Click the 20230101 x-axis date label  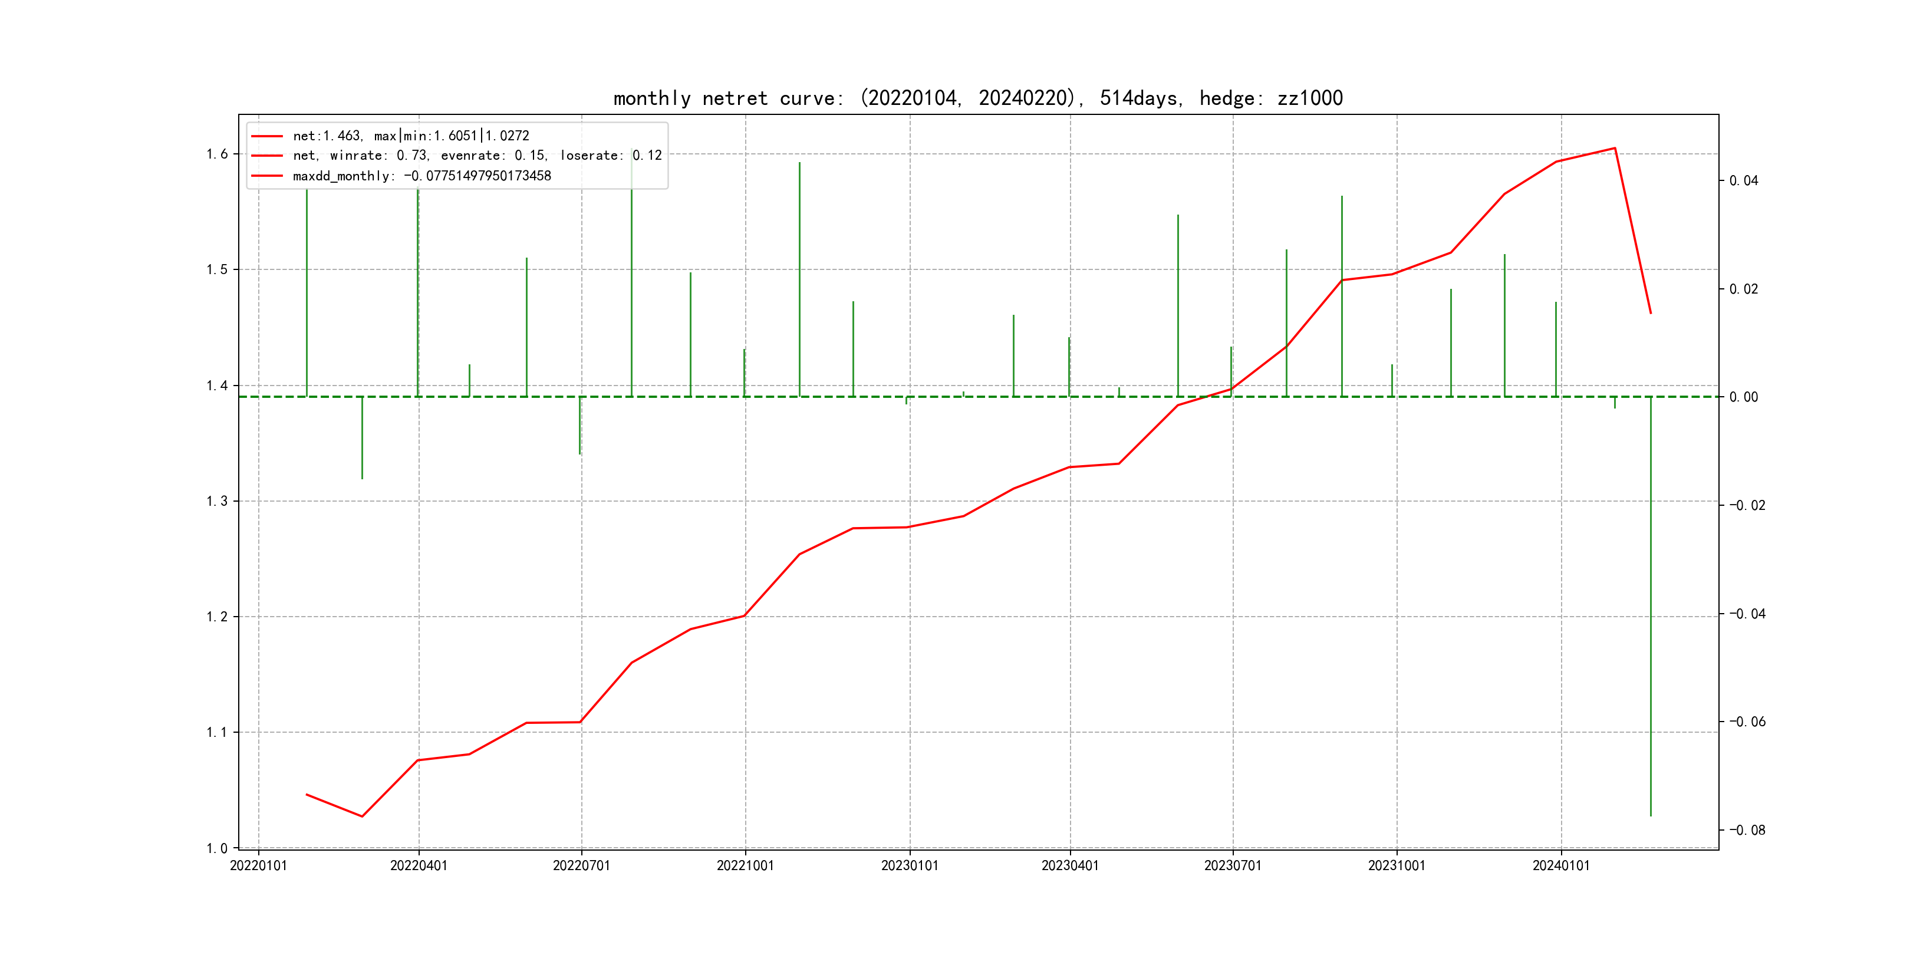[x=910, y=865]
